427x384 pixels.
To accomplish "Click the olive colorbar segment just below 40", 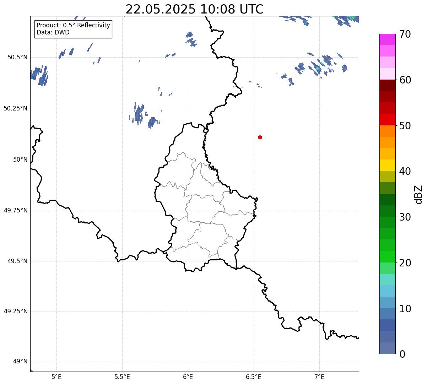I will [387, 177].
